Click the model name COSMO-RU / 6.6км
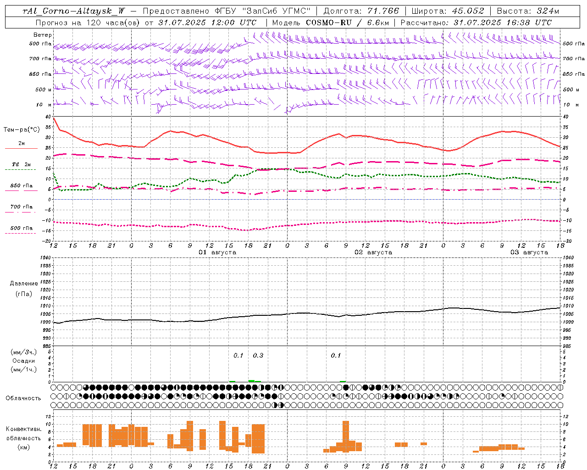 [x=348, y=22]
